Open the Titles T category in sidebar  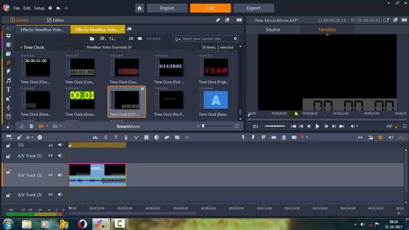(8, 89)
